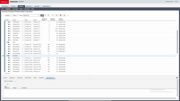
Task: Click notebook icon in Stair and Elev row
Action: click(23, 38)
